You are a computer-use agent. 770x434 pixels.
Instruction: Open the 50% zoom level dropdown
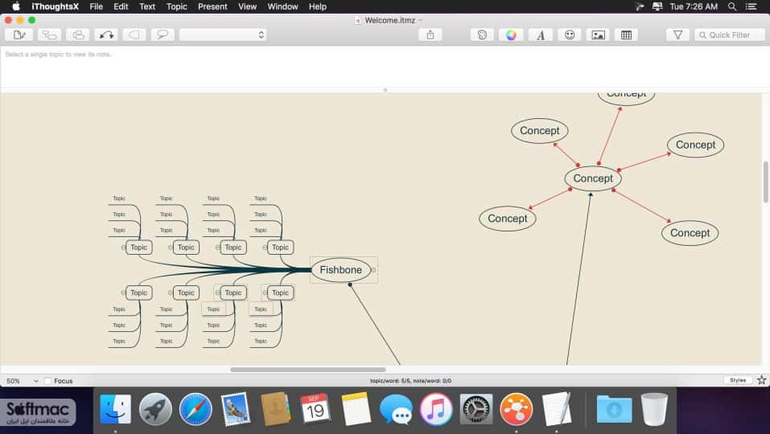pos(22,380)
